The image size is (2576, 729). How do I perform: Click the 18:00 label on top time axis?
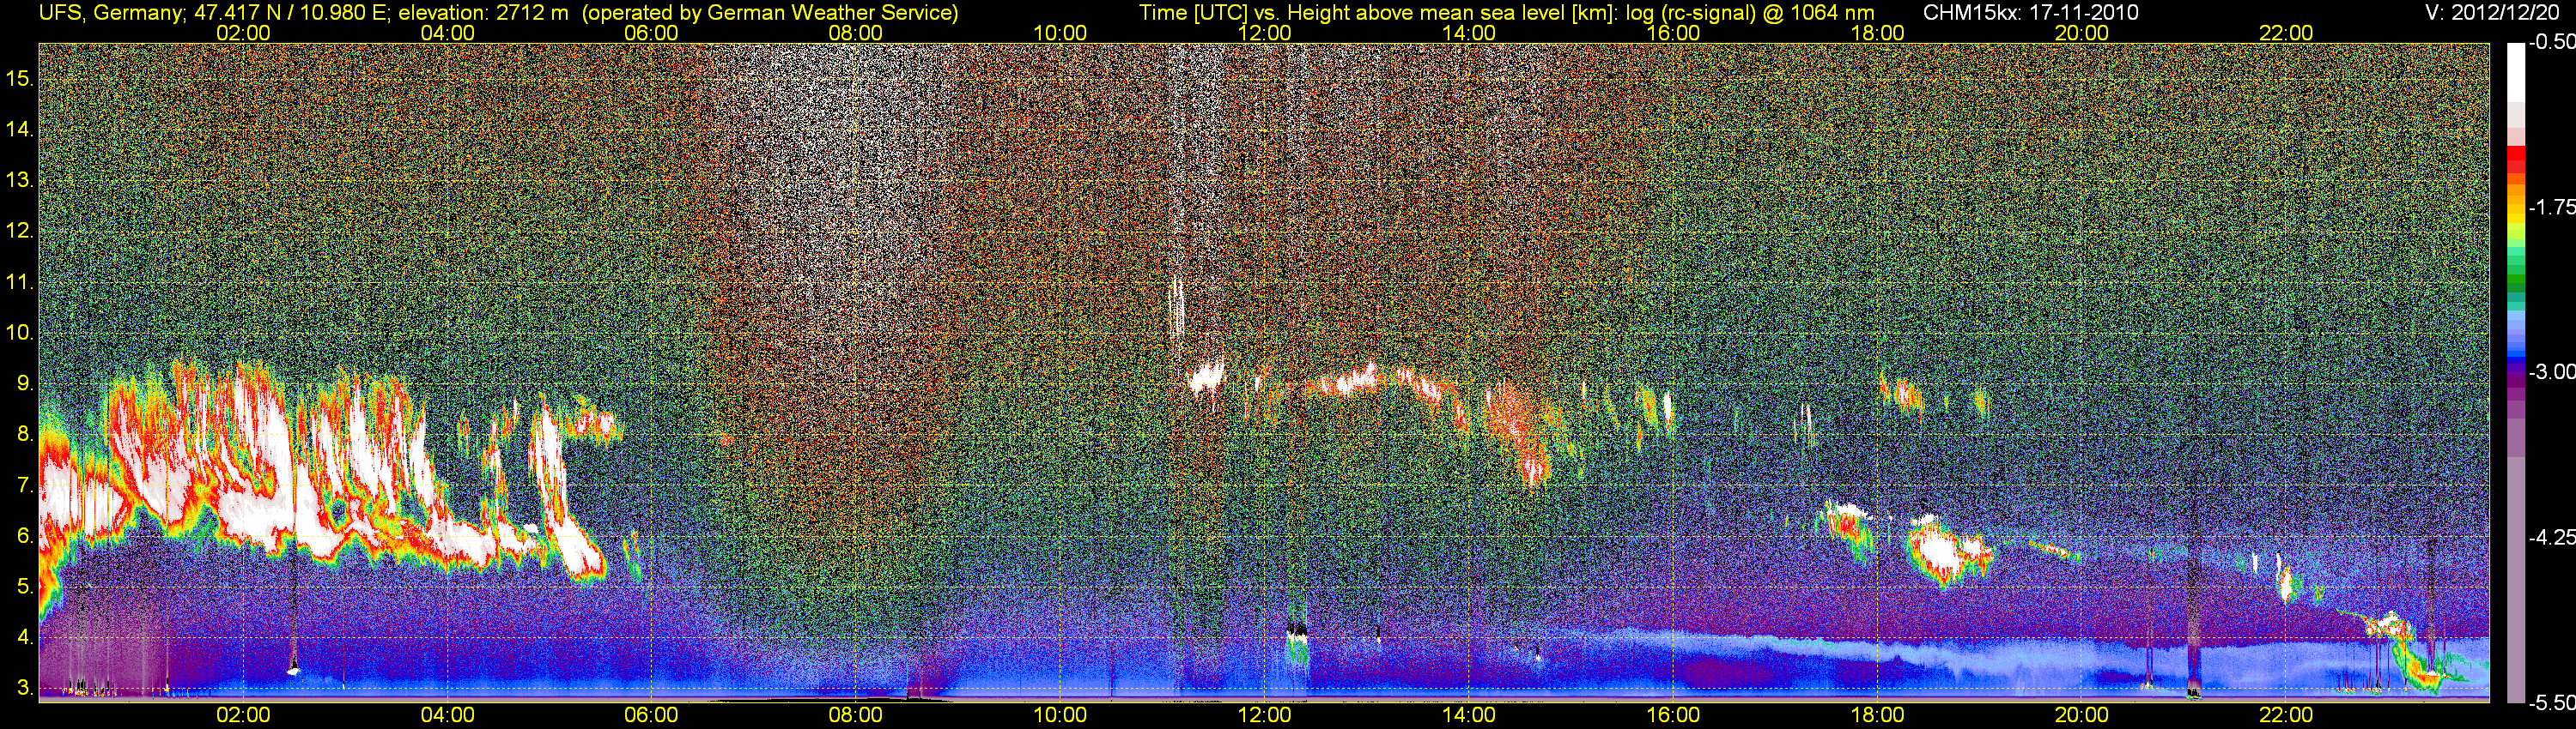(1877, 33)
